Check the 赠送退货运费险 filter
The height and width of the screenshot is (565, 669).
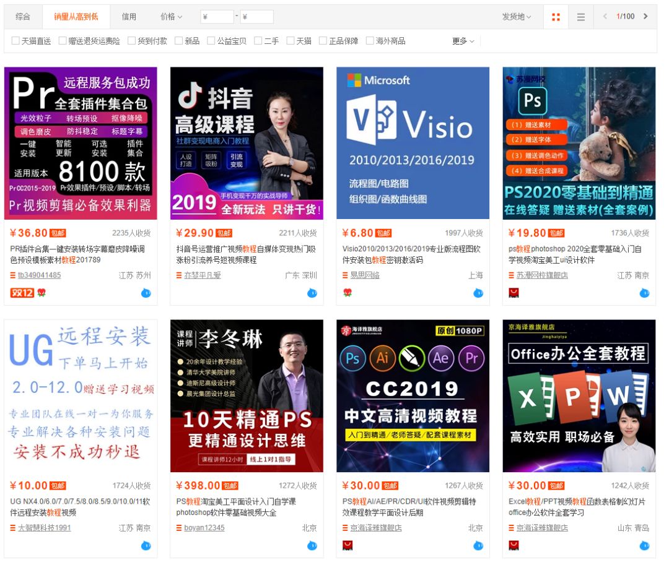(63, 40)
